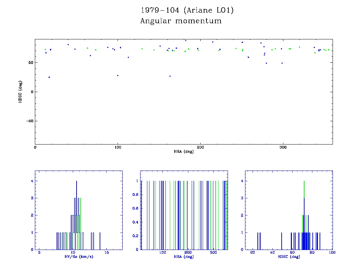Click the '100' x-axis tick of the middle HRA histogram
Image resolution: width=350 pixels, height=263 pixels.
[163, 252]
